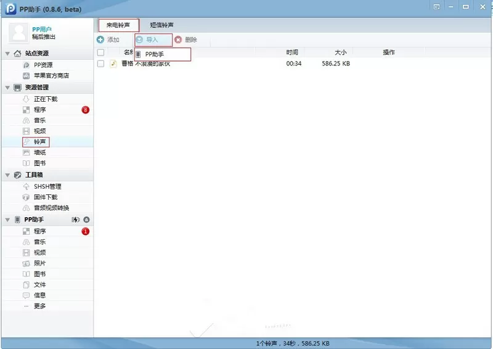
Task: Click the 视频 icon under 资源管理
Action: click(26, 131)
